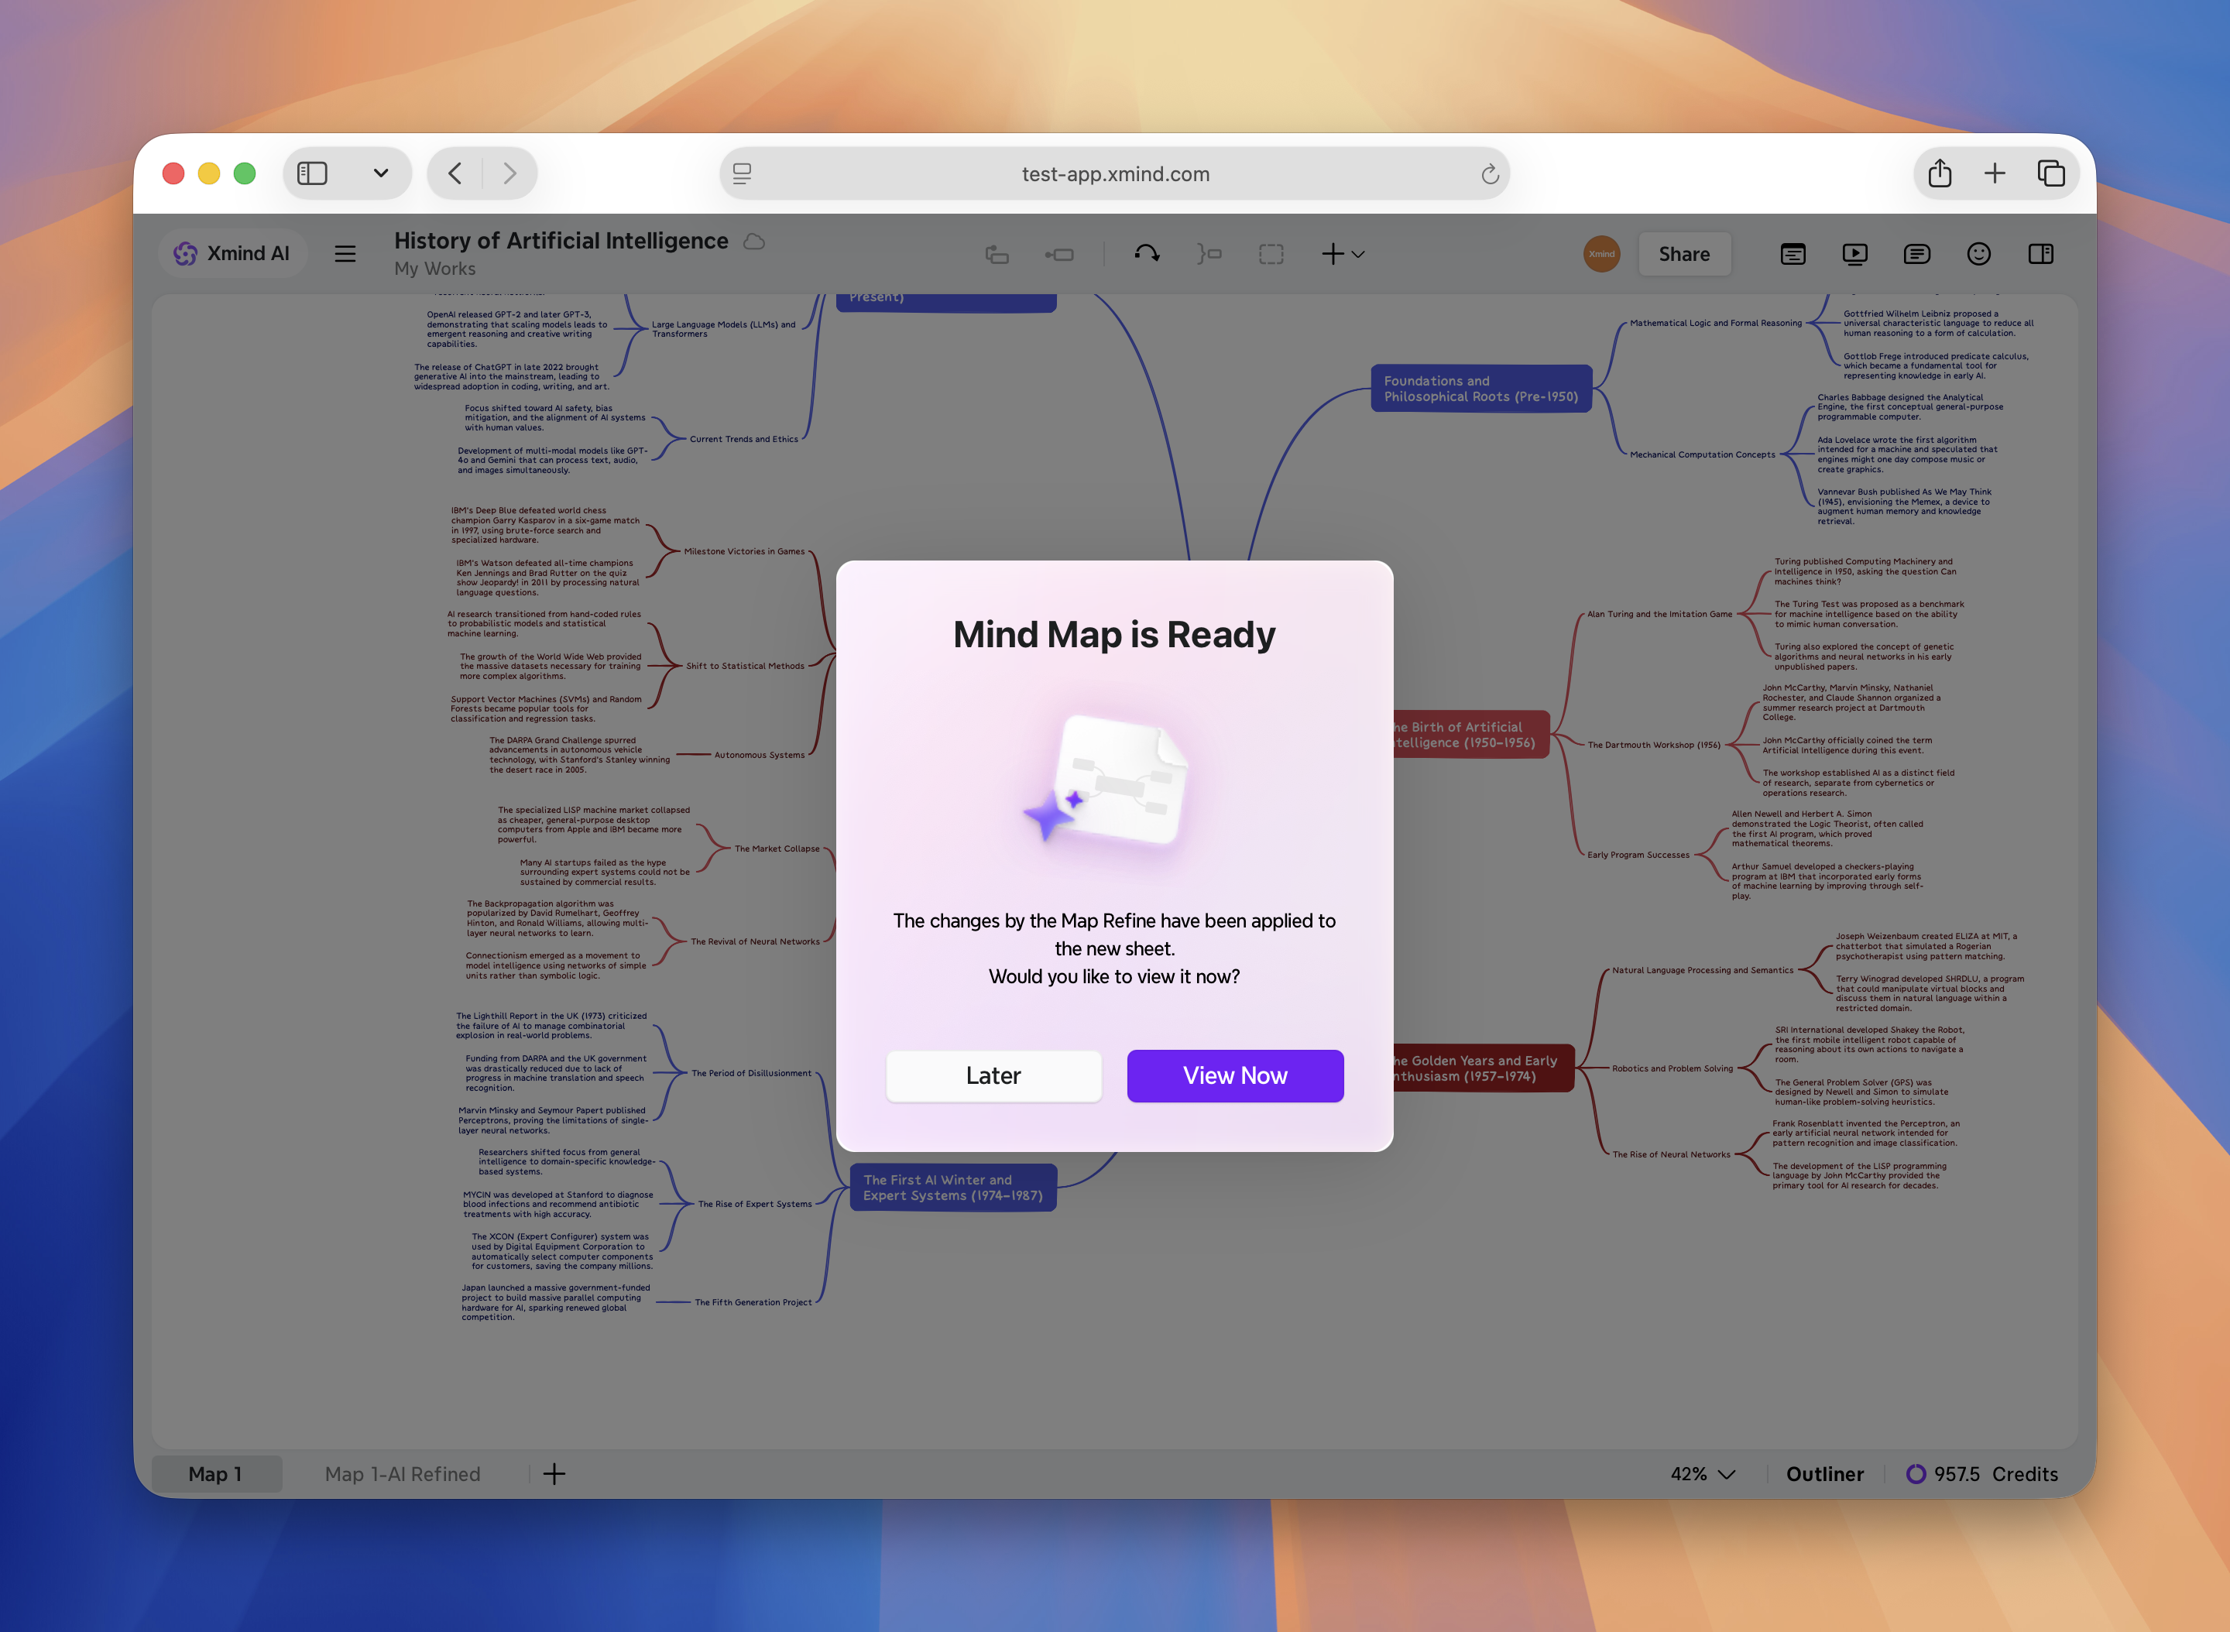Click the View Now button
Viewport: 2230px width, 1632px height.
1235,1076
